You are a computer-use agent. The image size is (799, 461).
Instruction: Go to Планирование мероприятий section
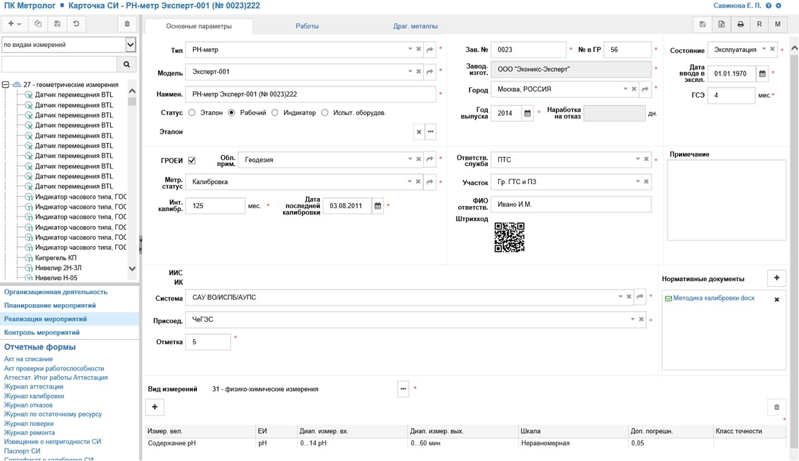pyautogui.click(x=50, y=305)
